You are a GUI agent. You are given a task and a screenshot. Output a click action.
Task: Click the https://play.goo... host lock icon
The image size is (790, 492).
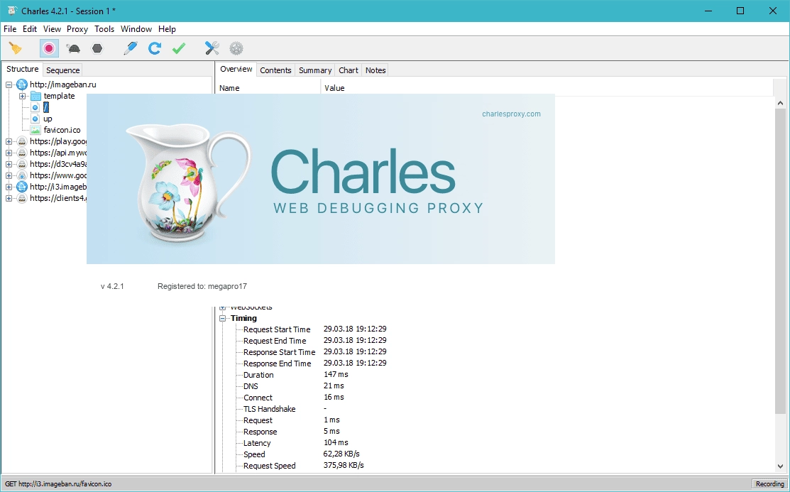(22, 142)
